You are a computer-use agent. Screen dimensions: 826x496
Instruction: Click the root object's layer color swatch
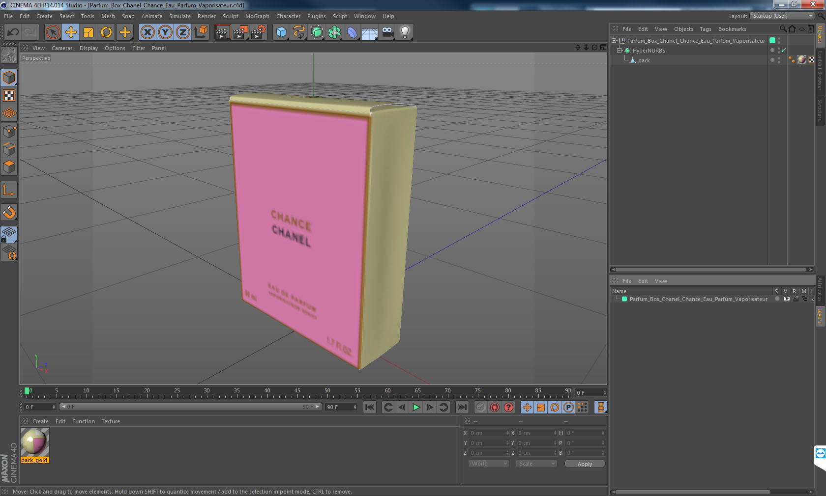coord(772,40)
